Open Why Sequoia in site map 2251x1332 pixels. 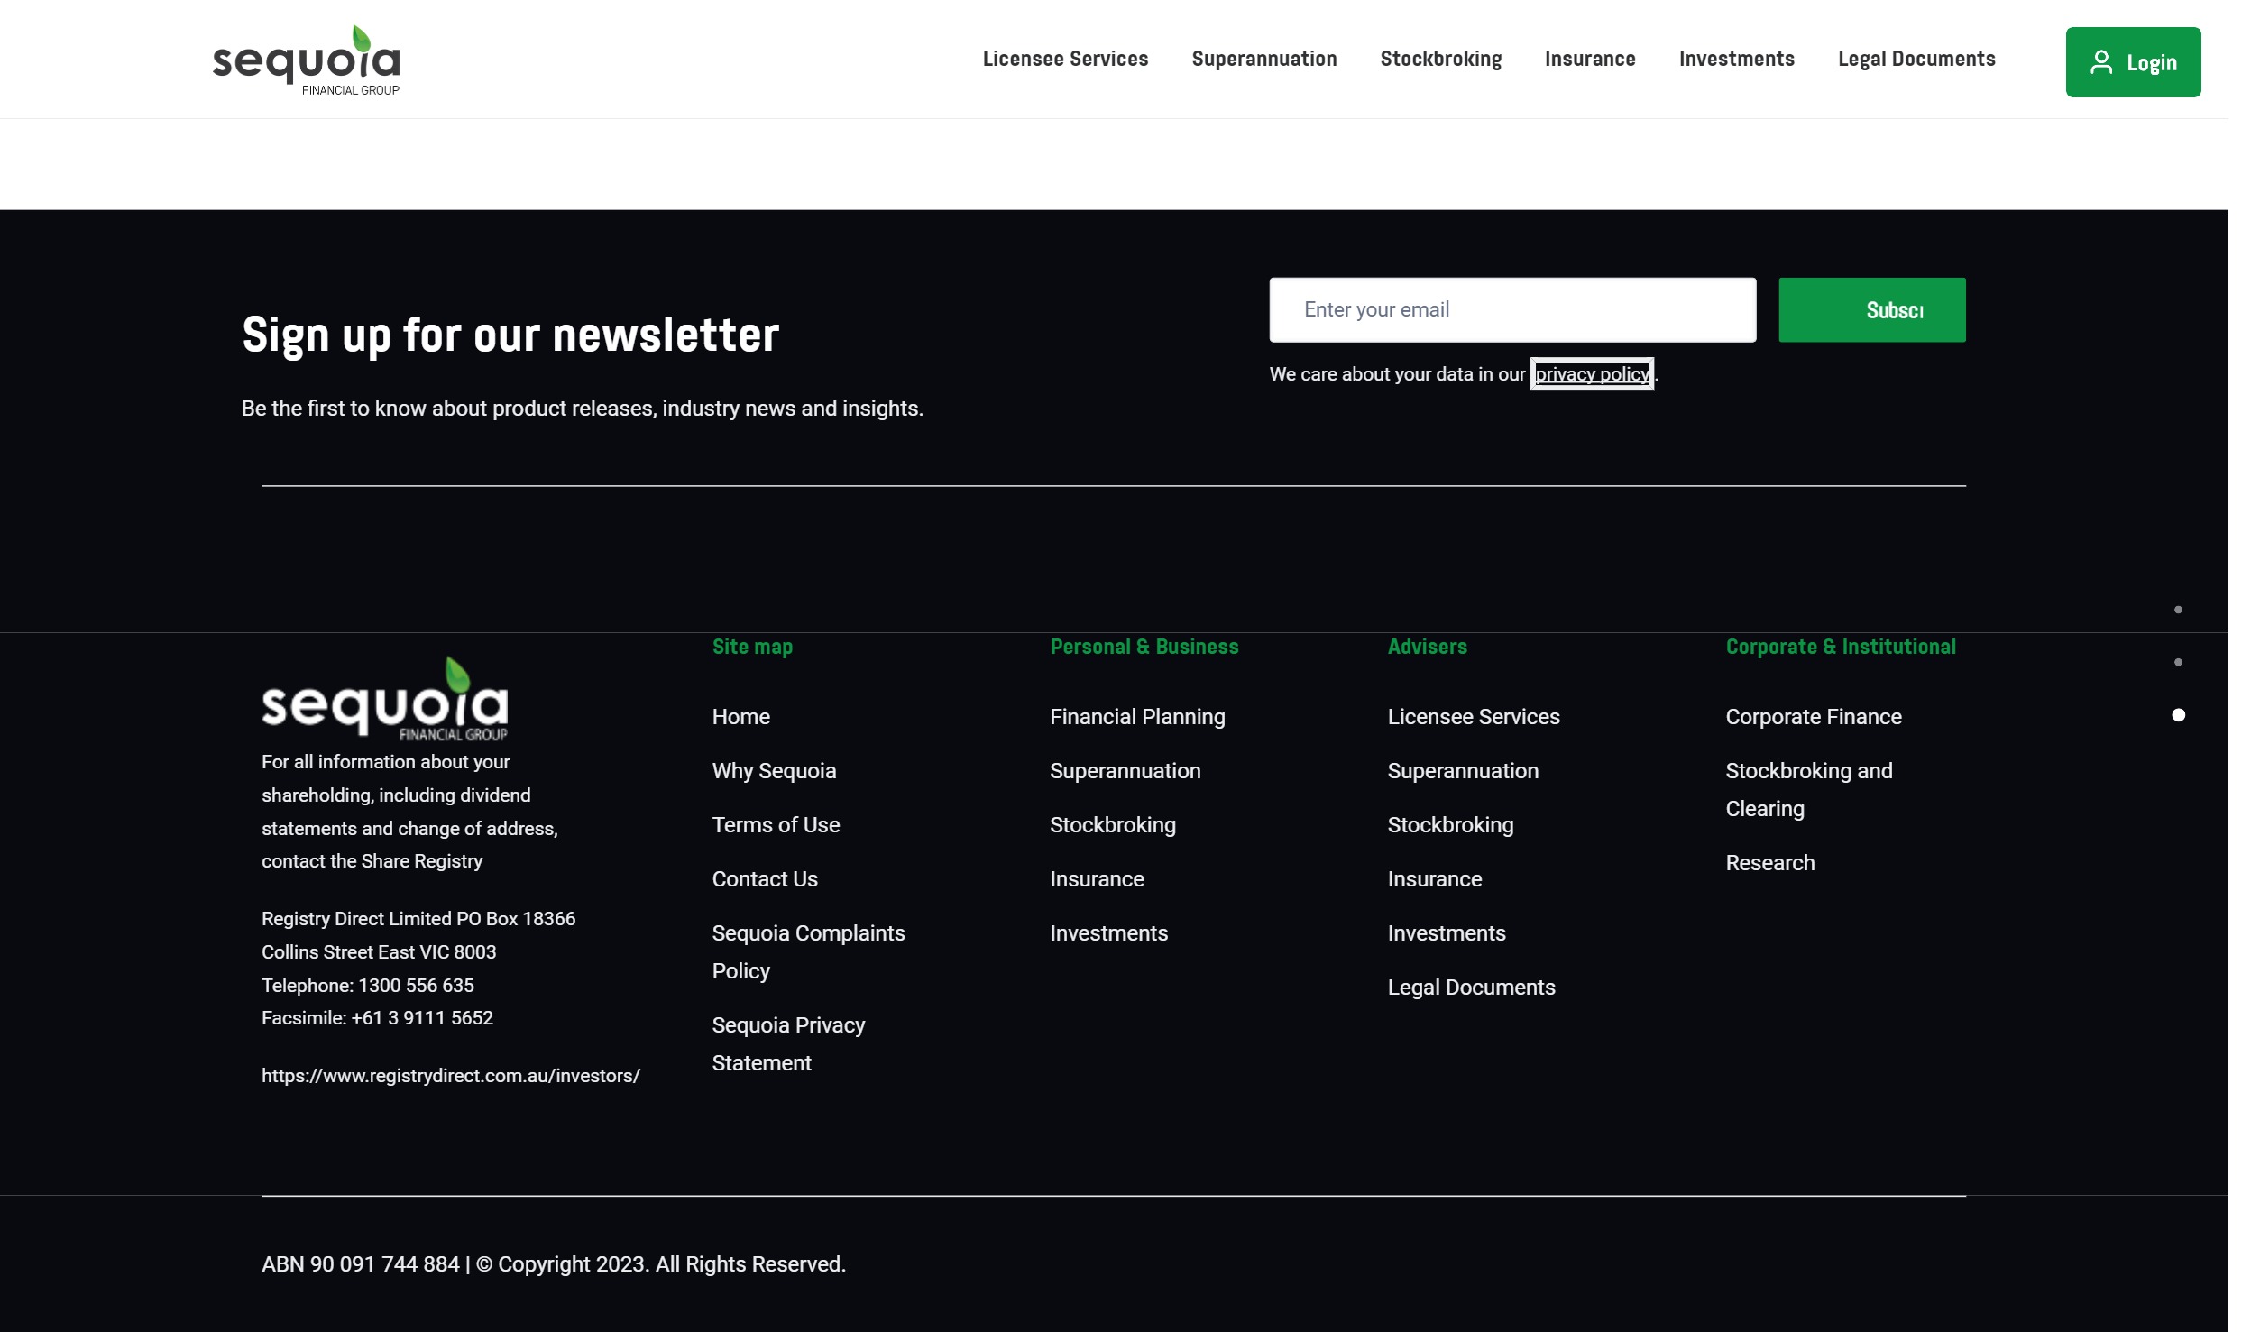[x=773, y=771]
